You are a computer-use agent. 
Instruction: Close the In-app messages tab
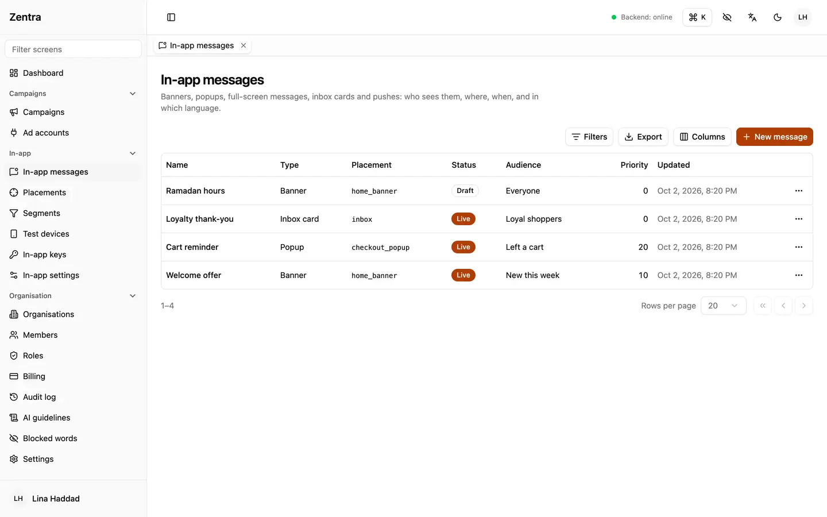244,45
